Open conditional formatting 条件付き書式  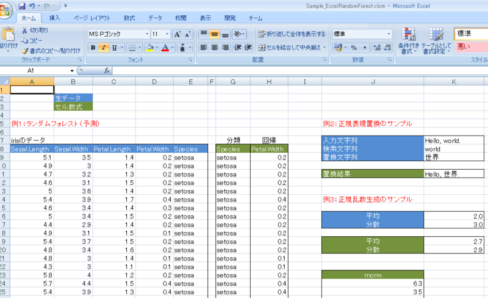(408, 41)
